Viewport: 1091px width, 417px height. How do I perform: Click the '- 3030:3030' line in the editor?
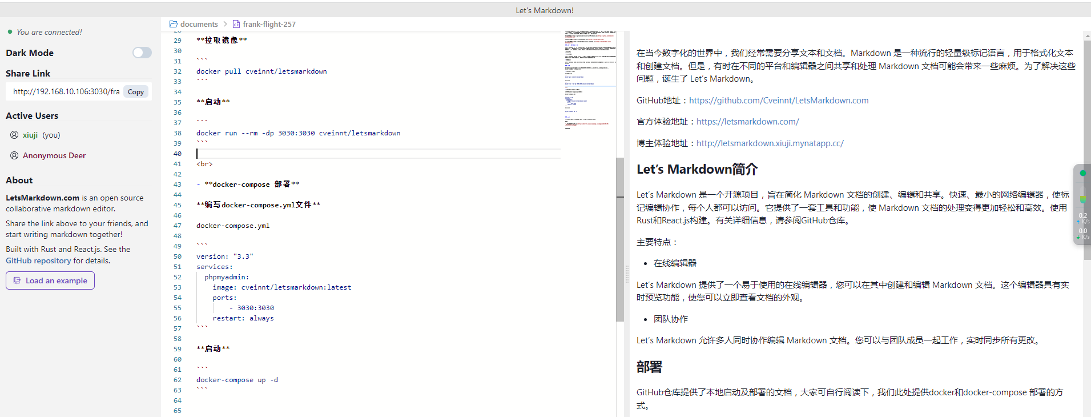pos(251,308)
